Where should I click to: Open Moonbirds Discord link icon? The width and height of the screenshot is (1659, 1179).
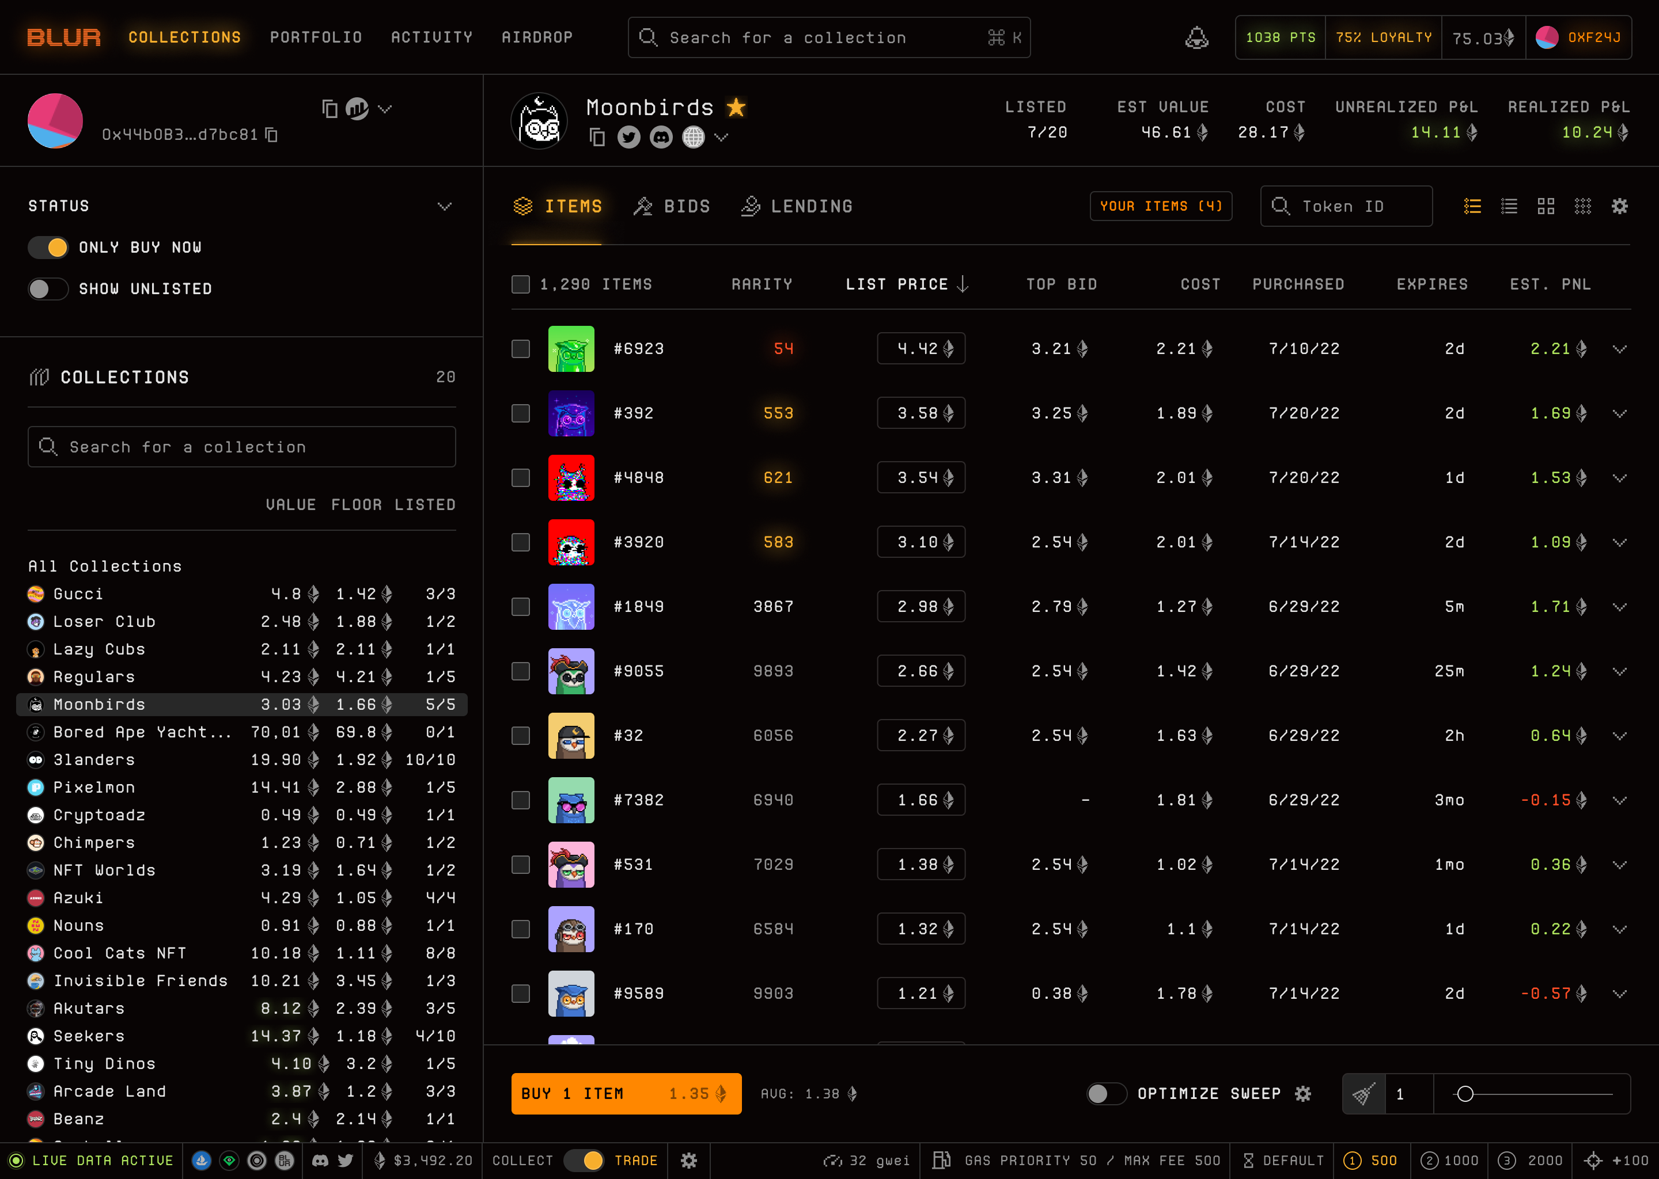(x=661, y=137)
